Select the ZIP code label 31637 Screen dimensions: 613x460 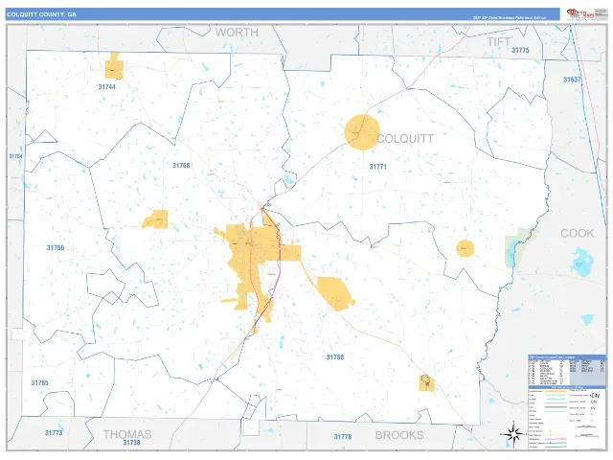pyautogui.click(x=572, y=80)
